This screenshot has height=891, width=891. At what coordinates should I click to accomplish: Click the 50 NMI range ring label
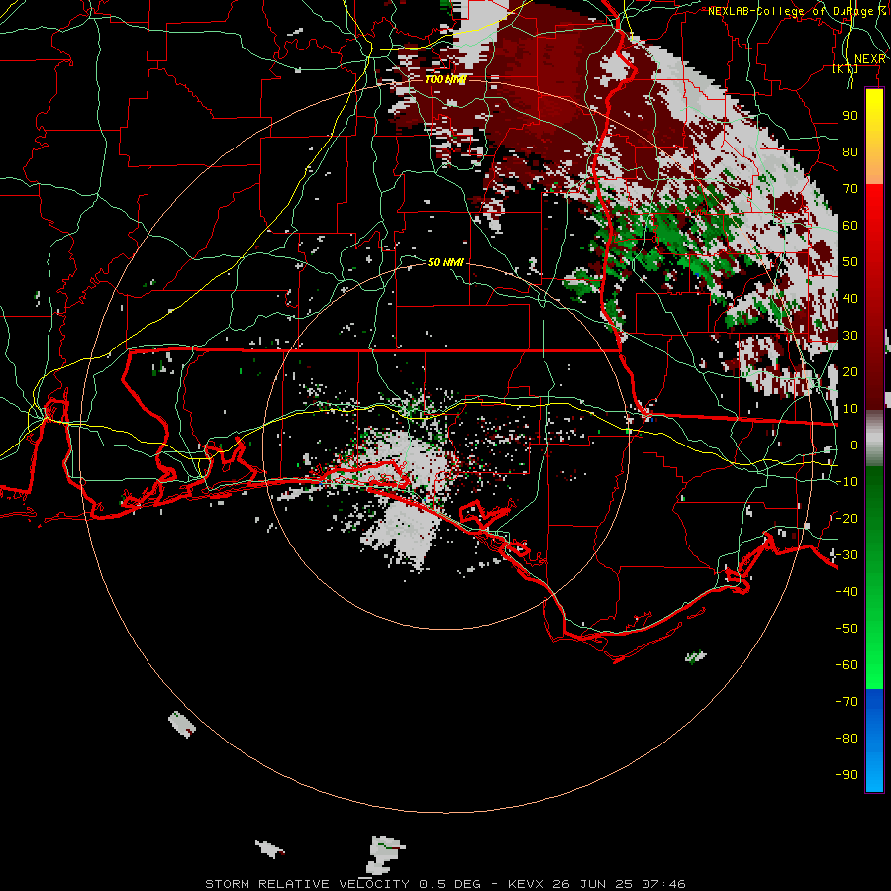click(x=445, y=262)
